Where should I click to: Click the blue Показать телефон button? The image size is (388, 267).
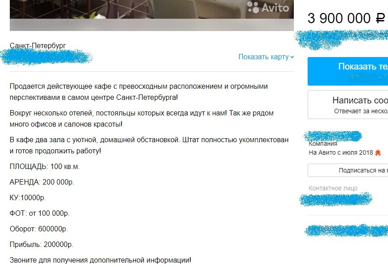348,71
